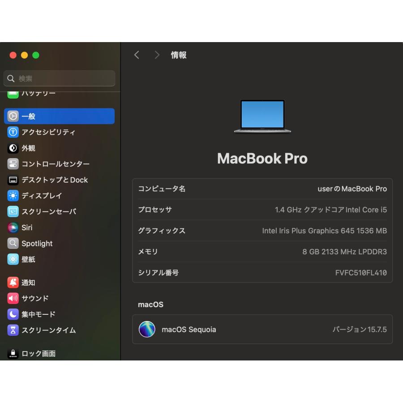Select the Spotlight sidebar label
403x403 pixels.
37,244
